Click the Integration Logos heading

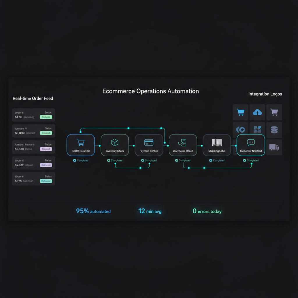(265, 94)
